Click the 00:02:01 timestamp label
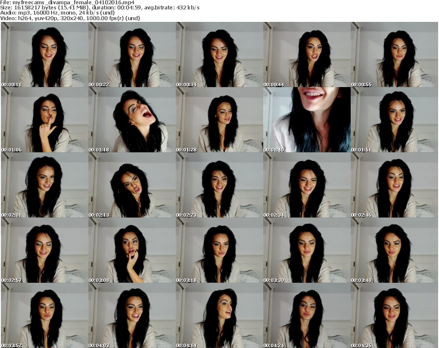 pyautogui.click(x=12, y=215)
